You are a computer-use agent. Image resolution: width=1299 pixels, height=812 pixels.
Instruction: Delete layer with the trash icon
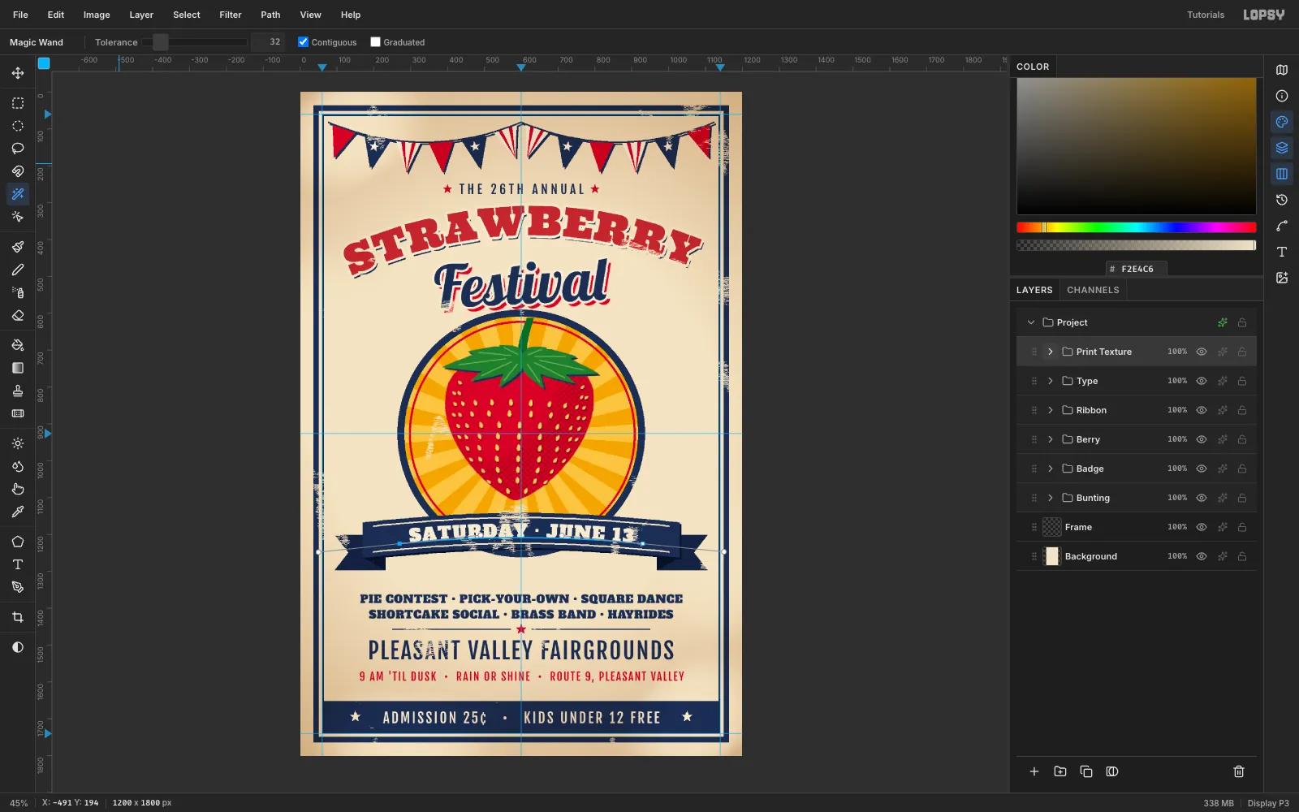(x=1239, y=771)
